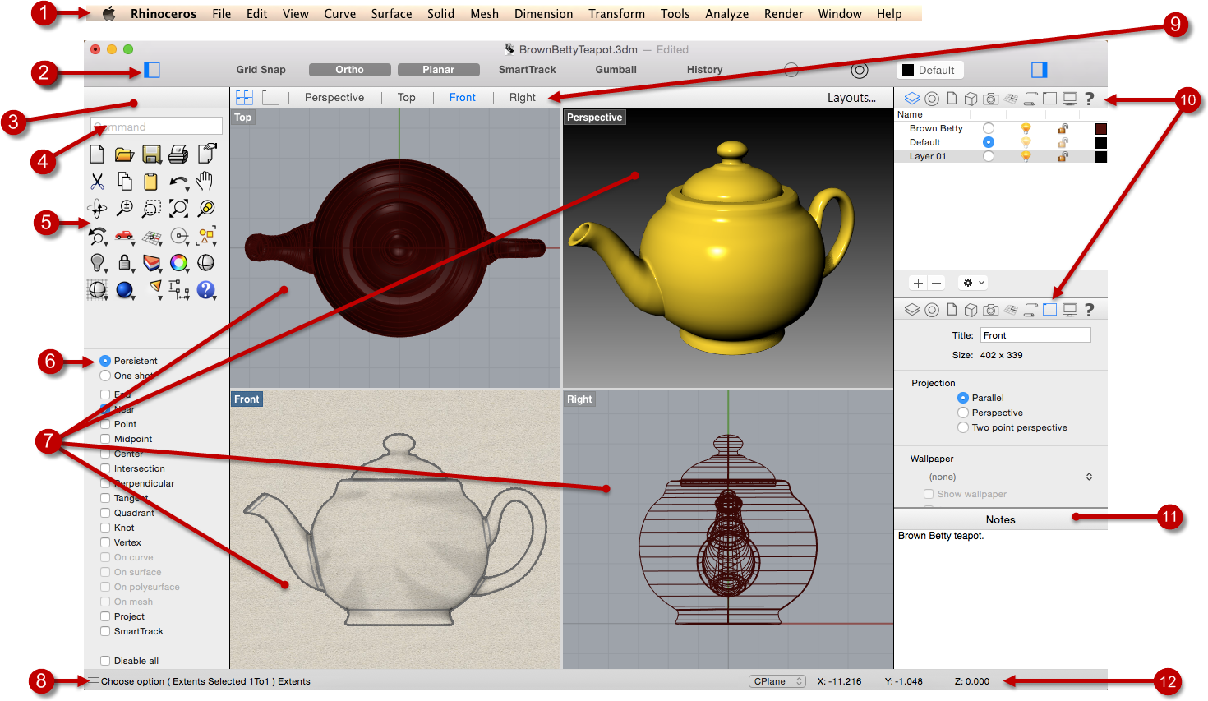This screenshot has height=701, width=1208.
Task: Unlock the Default layer padlock
Action: [1062, 143]
